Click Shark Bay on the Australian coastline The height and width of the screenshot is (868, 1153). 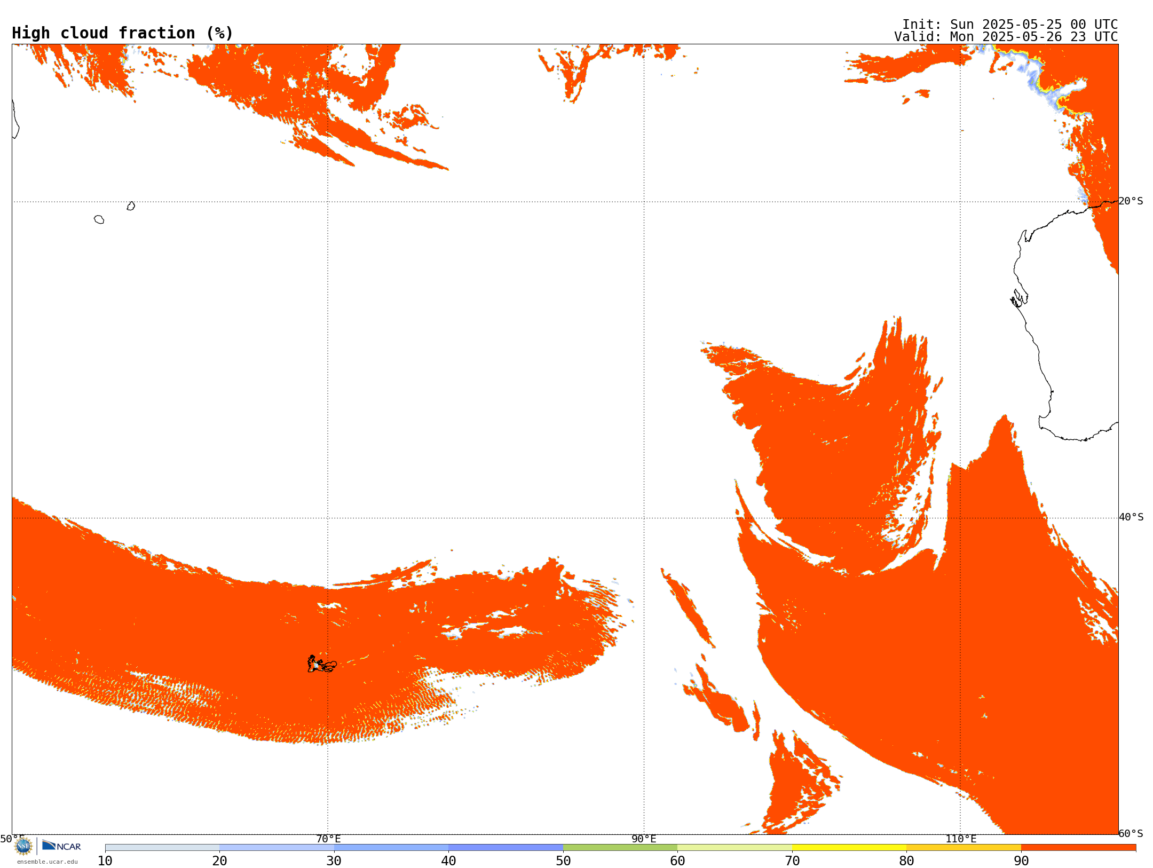(1018, 298)
